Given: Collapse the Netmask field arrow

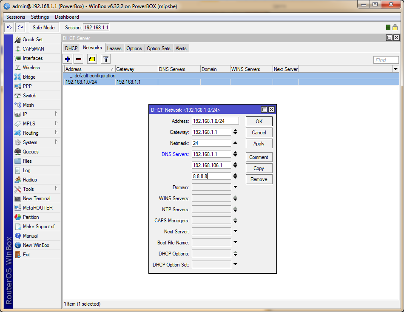Looking at the screenshot, I should pyautogui.click(x=236, y=143).
